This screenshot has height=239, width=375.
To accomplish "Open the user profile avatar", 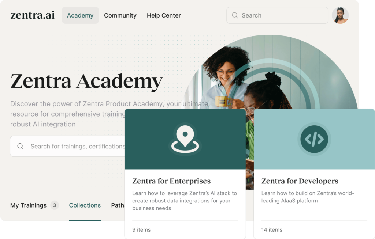I will 340,15.
